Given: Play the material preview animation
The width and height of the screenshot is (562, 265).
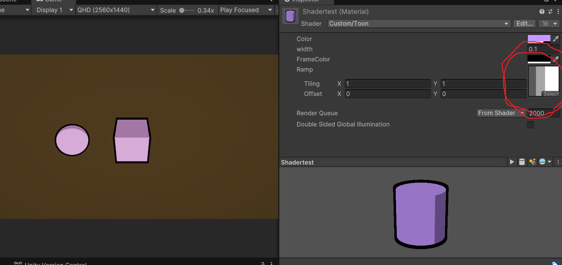Looking at the screenshot, I should pos(512,162).
